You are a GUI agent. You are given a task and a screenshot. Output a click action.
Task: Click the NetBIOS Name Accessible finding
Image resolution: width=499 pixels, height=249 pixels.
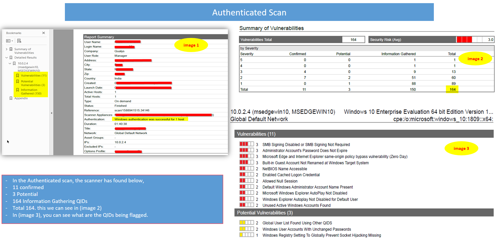tap(285, 169)
